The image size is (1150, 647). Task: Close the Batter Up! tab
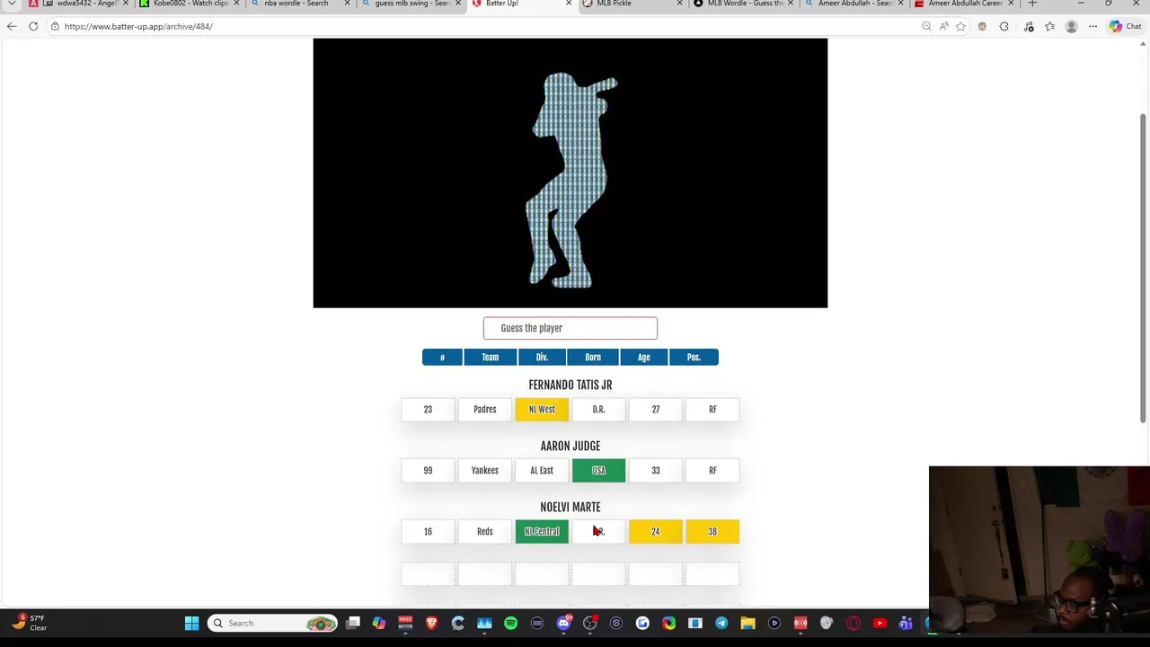pos(569,4)
